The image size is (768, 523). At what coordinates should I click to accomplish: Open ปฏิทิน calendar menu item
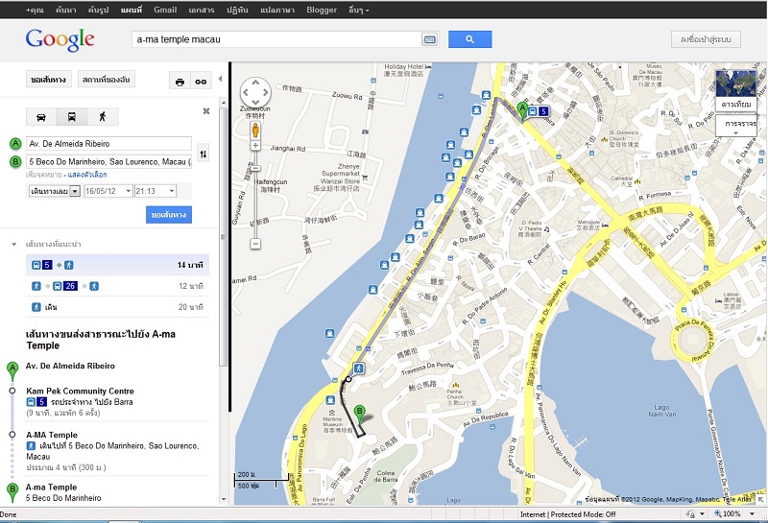pos(237,10)
